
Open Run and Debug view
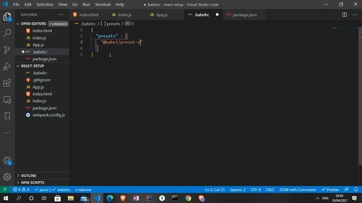pos(7,67)
